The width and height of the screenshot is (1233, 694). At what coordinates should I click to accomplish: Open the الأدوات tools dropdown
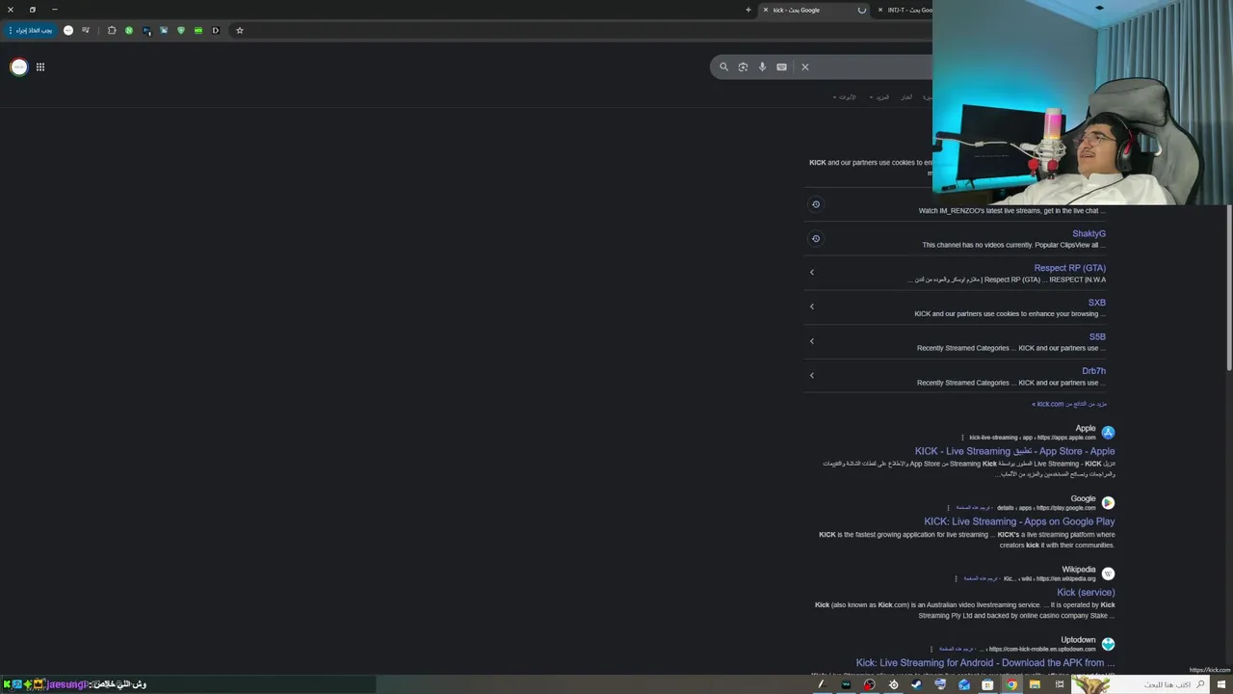click(x=845, y=97)
